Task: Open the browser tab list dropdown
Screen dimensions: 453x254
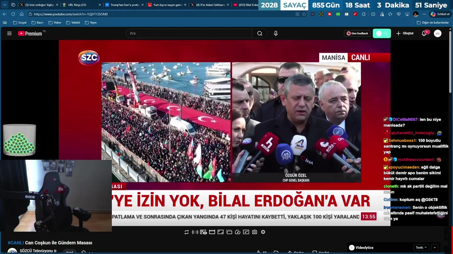Action: [5, 5]
